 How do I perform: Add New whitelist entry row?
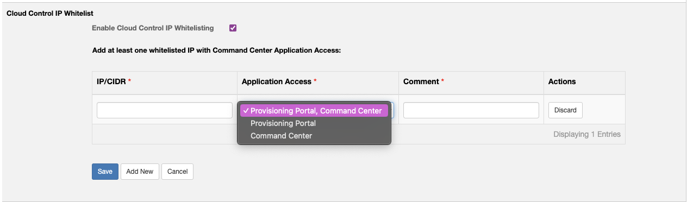pyautogui.click(x=140, y=172)
